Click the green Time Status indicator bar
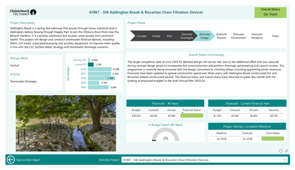Viewport: 295px width, 170px height. (273, 139)
